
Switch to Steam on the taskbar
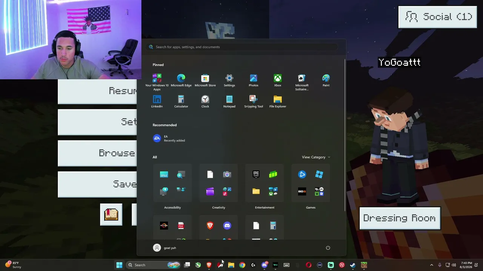click(353, 265)
